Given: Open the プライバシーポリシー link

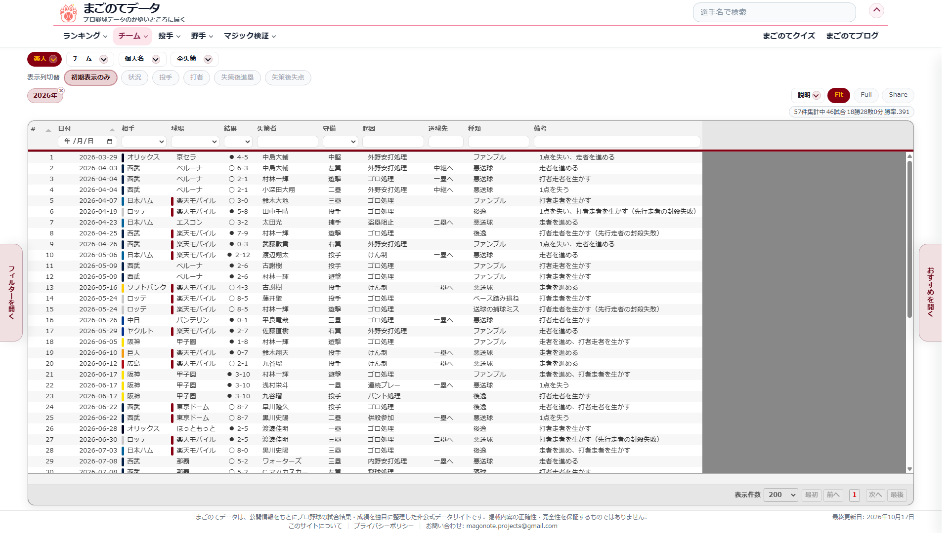Looking at the screenshot, I should click(x=384, y=526).
